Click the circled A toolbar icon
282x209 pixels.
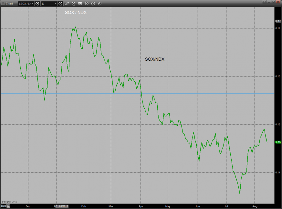93,4
